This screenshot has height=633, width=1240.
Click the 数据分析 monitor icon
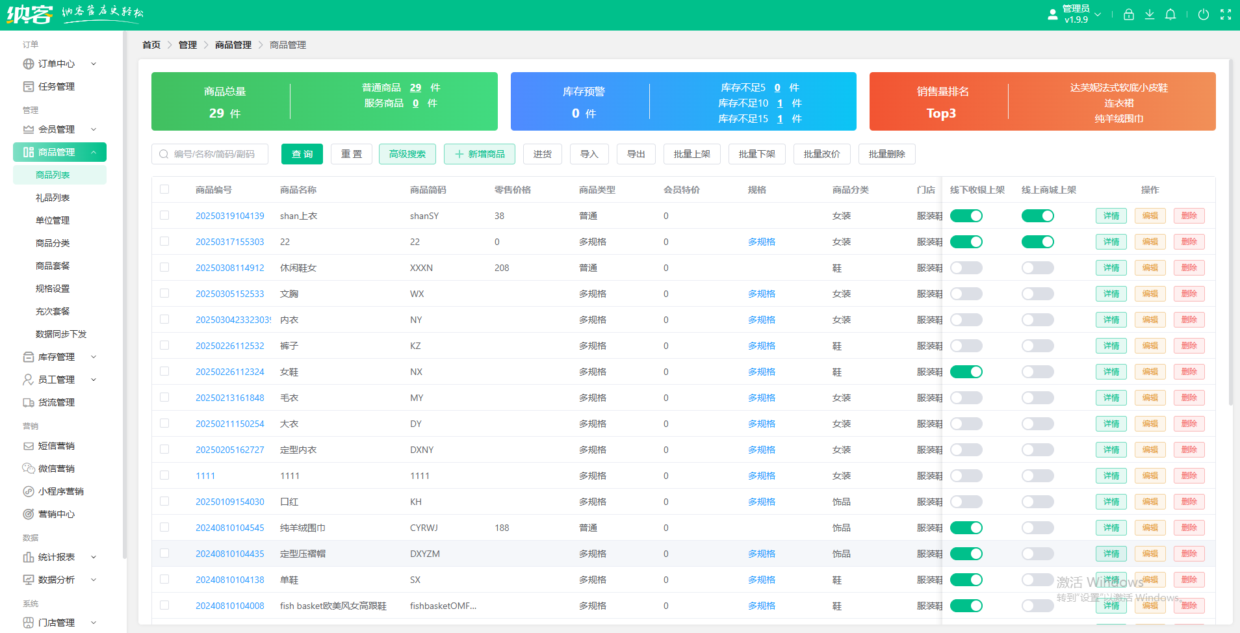pos(29,580)
